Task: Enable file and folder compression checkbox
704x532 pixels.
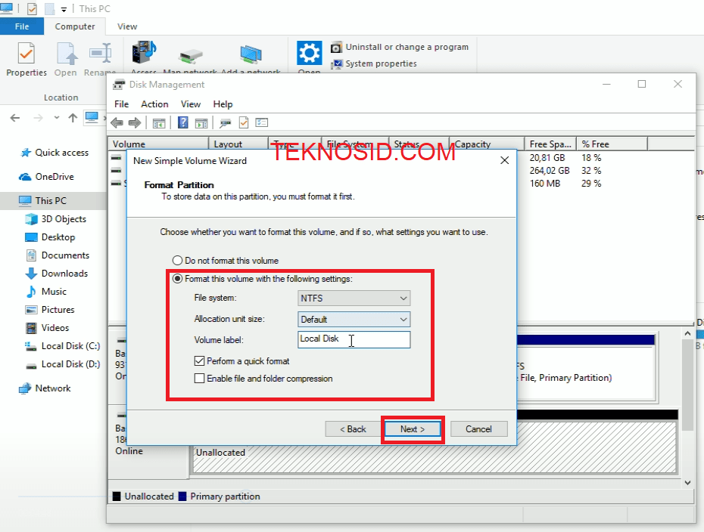Action: [263, 379]
